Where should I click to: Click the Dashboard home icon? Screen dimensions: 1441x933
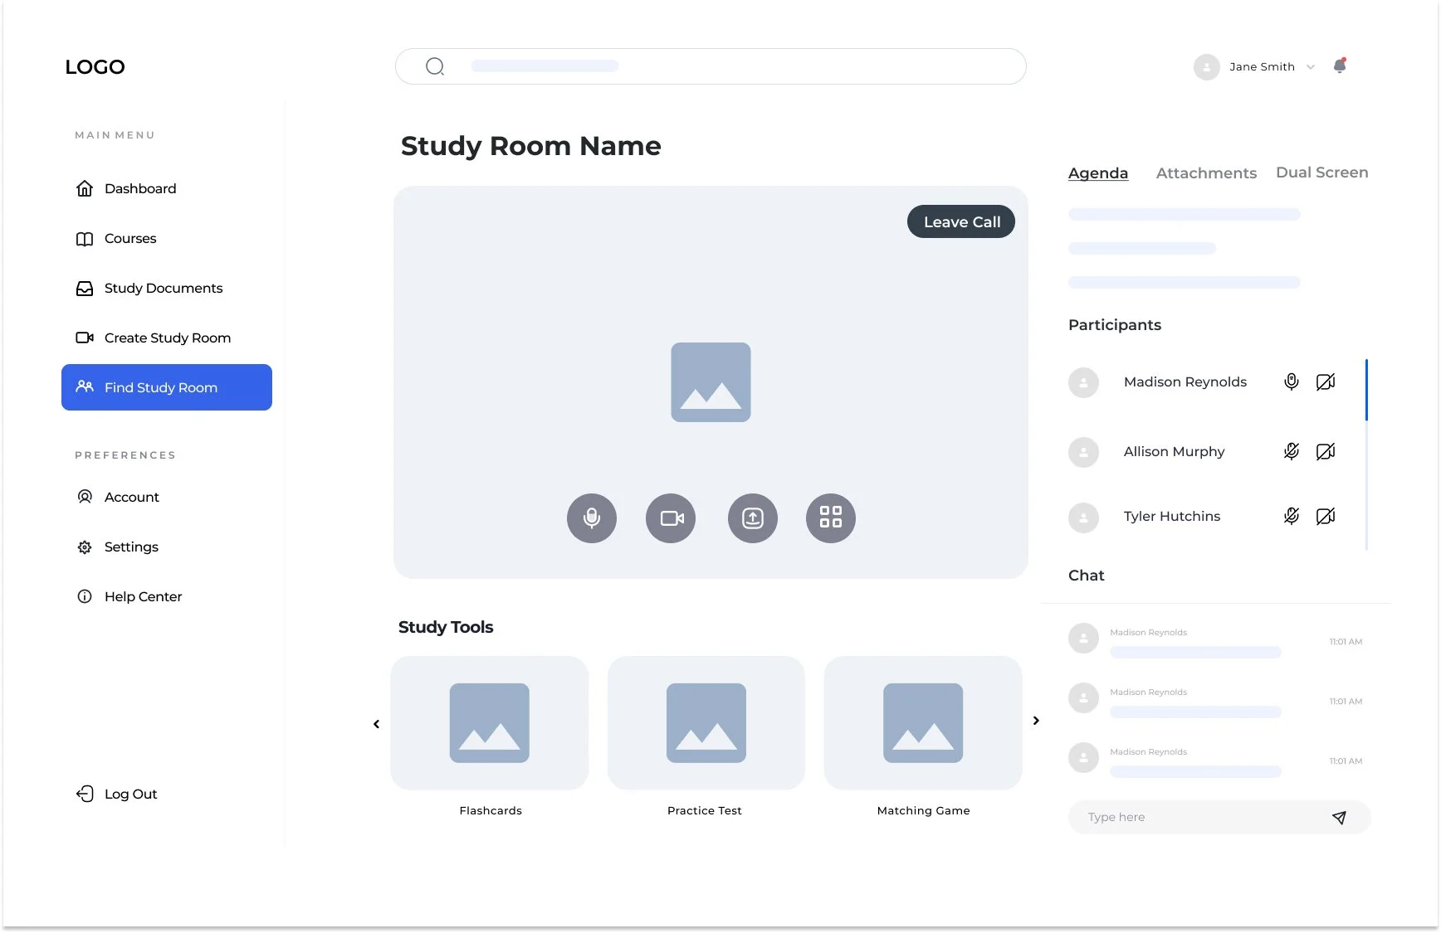click(x=85, y=188)
